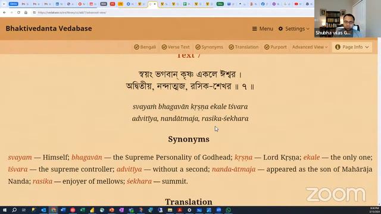381x214 pixels.
Task: Go back with the browser back arrow
Action: (4, 12)
